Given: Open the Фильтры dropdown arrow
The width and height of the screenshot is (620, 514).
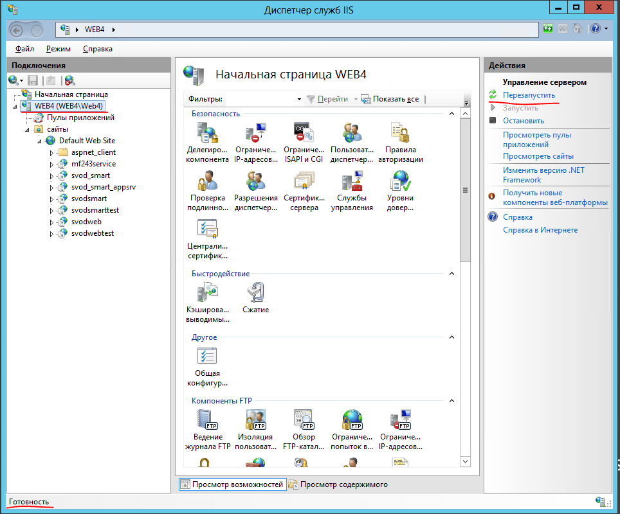Looking at the screenshot, I should 299,99.
